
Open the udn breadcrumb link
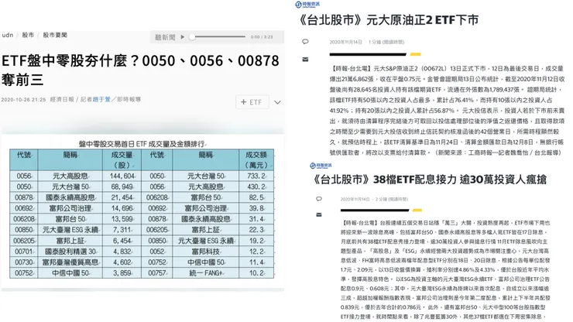coord(7,35)
